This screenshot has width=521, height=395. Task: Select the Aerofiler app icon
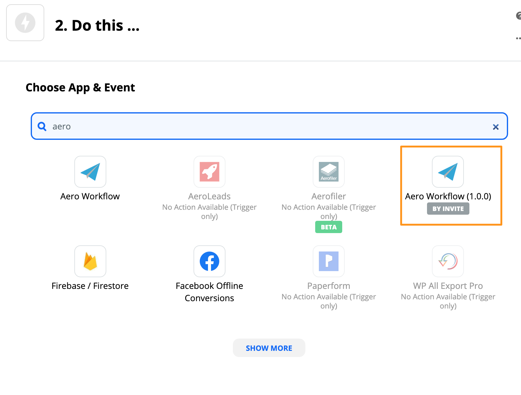coord(328,172)
